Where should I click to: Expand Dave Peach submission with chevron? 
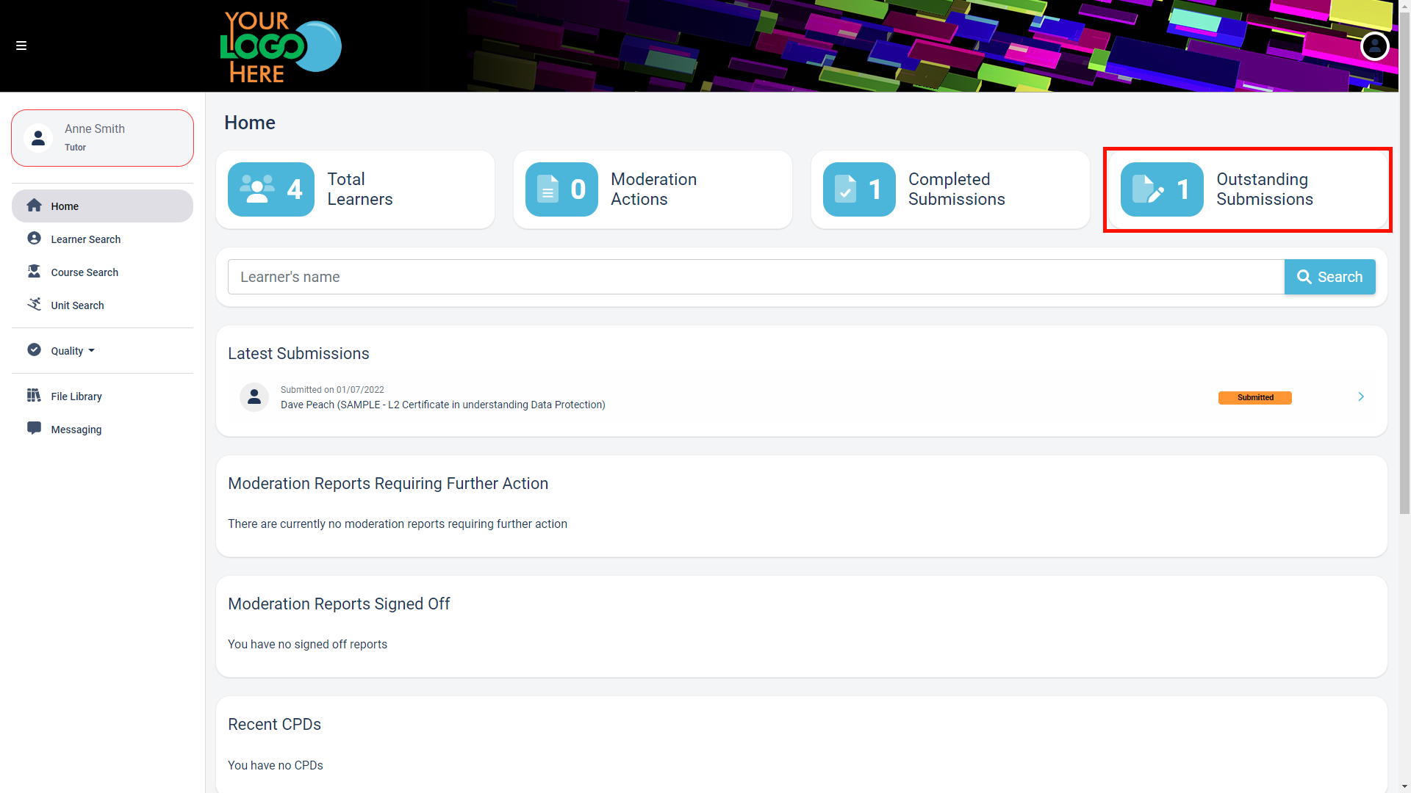coord(1361,396)
